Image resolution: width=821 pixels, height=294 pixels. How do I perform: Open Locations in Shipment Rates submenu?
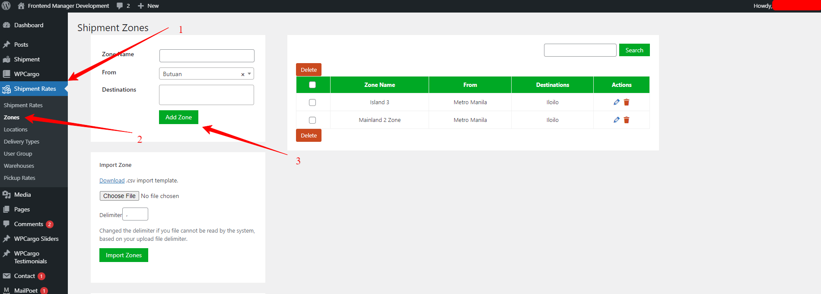tap(16, 129)
